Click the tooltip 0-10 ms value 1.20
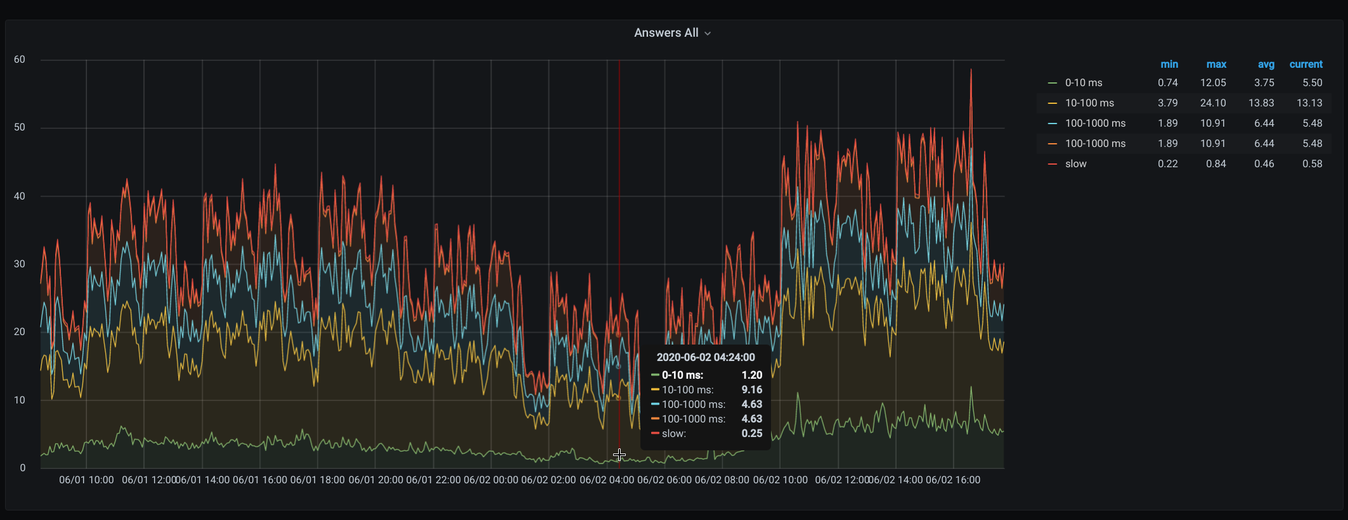This screenshot has height=520, width=1348. [752, 376]
